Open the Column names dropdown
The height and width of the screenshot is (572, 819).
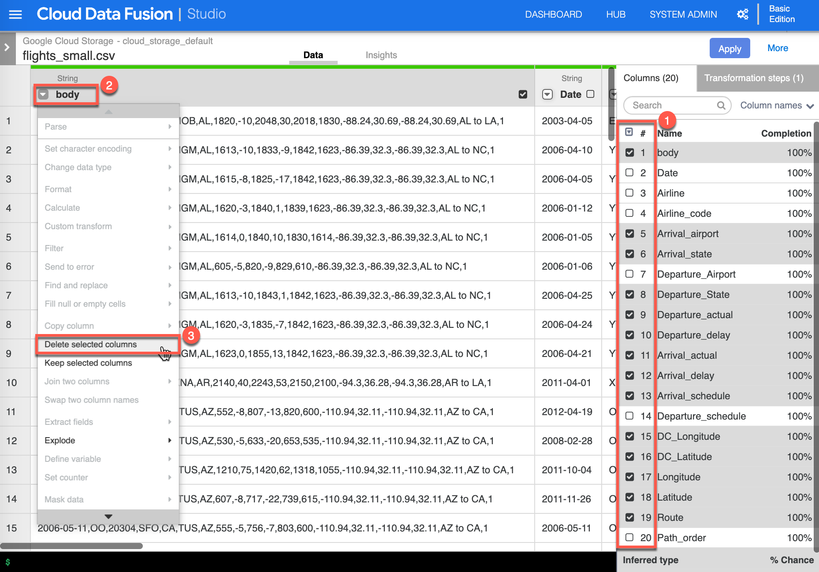point(777,105)
